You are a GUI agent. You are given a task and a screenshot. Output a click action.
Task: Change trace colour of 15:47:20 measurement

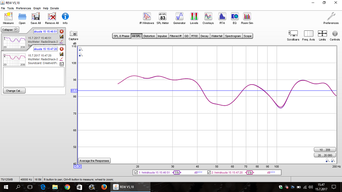pyautogui.click(x=62, y=59)
